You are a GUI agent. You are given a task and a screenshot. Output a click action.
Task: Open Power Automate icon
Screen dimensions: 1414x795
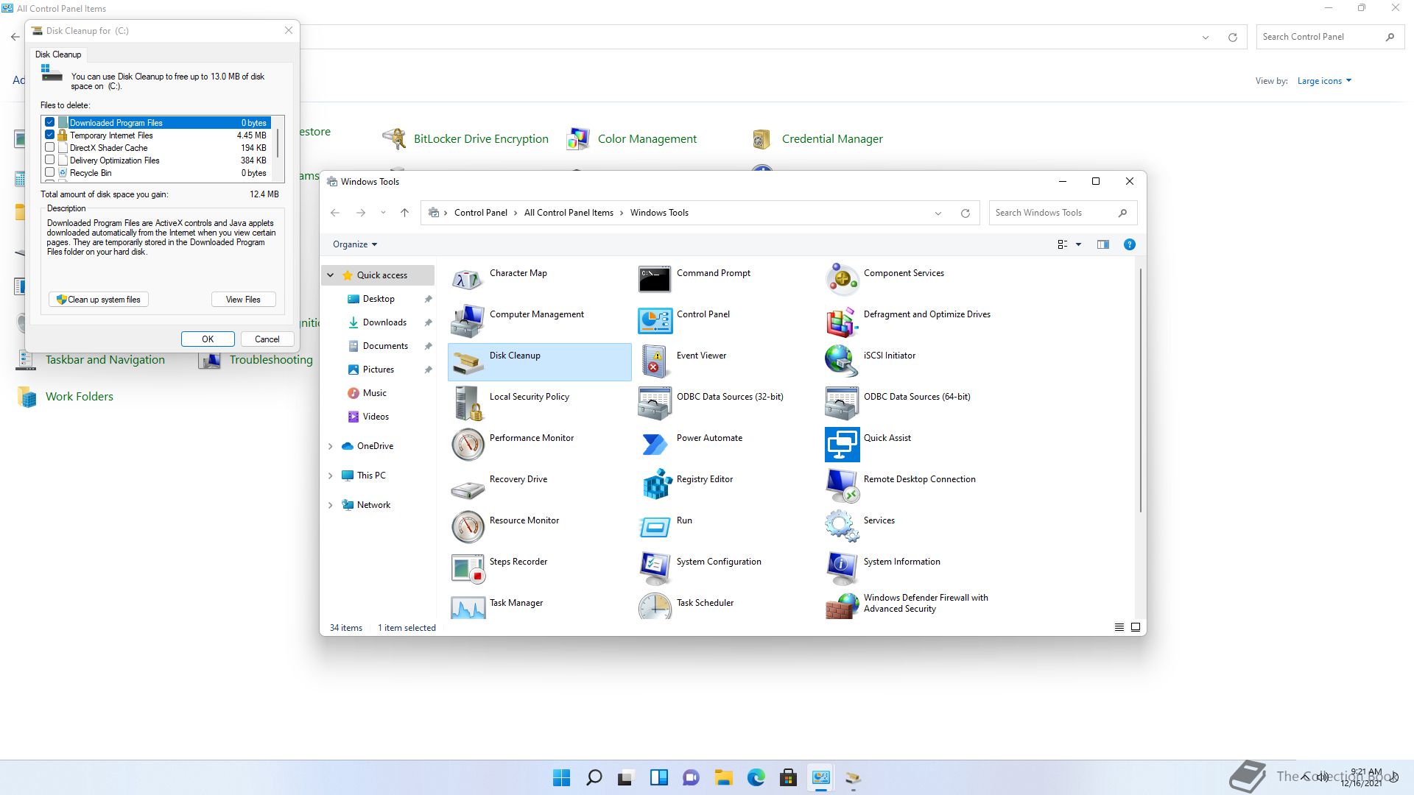coord(655,444)
